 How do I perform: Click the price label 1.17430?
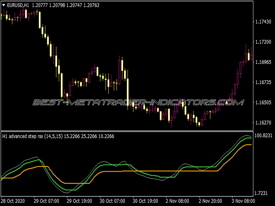263,22
